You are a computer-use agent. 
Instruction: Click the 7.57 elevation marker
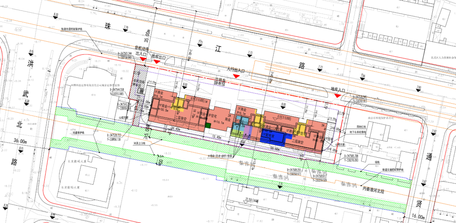(x=424, y=183)
